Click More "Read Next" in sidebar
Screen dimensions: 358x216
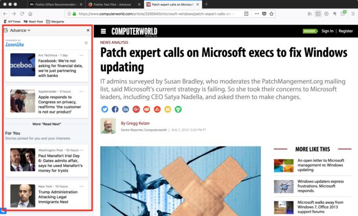[x=47, y=124]
